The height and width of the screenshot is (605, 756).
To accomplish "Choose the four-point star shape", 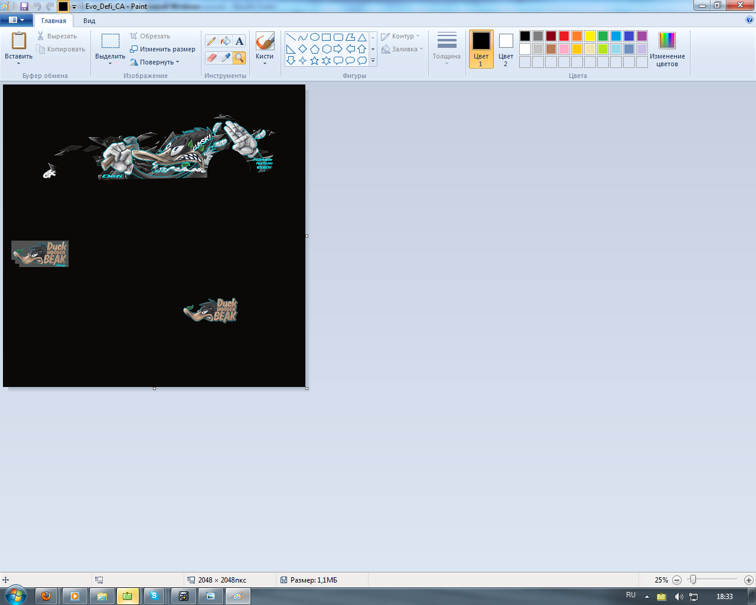I will [302, 60].
